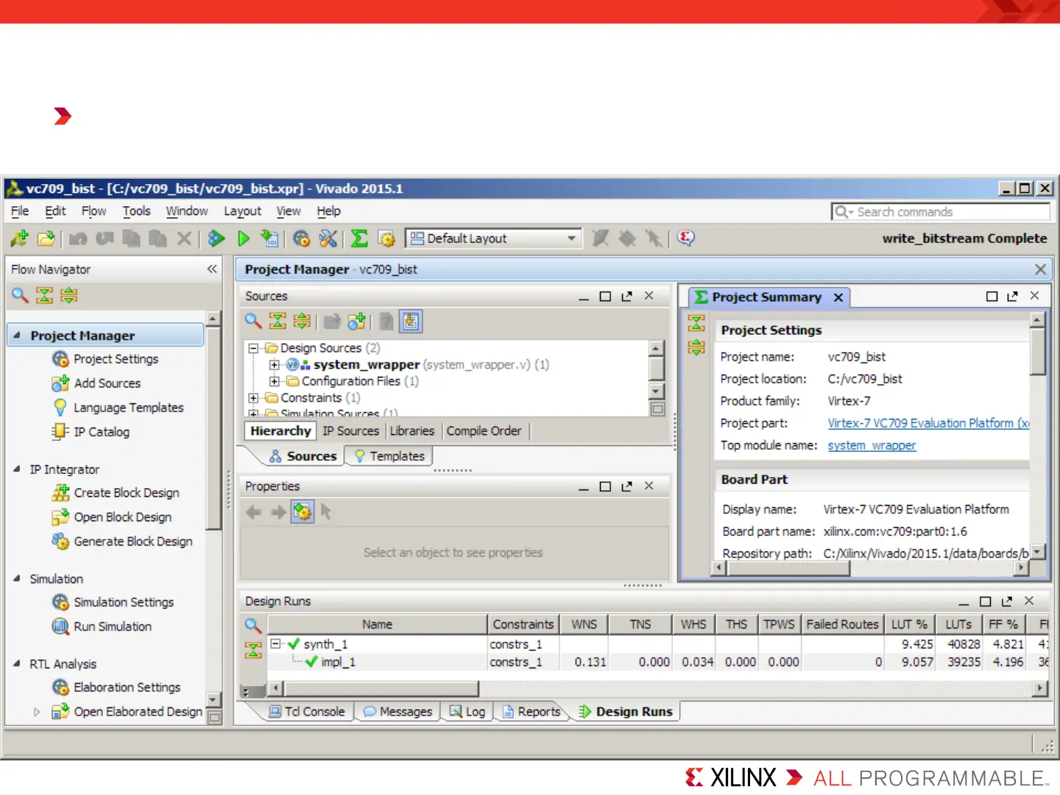Expand Constraints folder node
Image resolution: width=1060 pixels, height=795 pixels.
pos(253,398)
